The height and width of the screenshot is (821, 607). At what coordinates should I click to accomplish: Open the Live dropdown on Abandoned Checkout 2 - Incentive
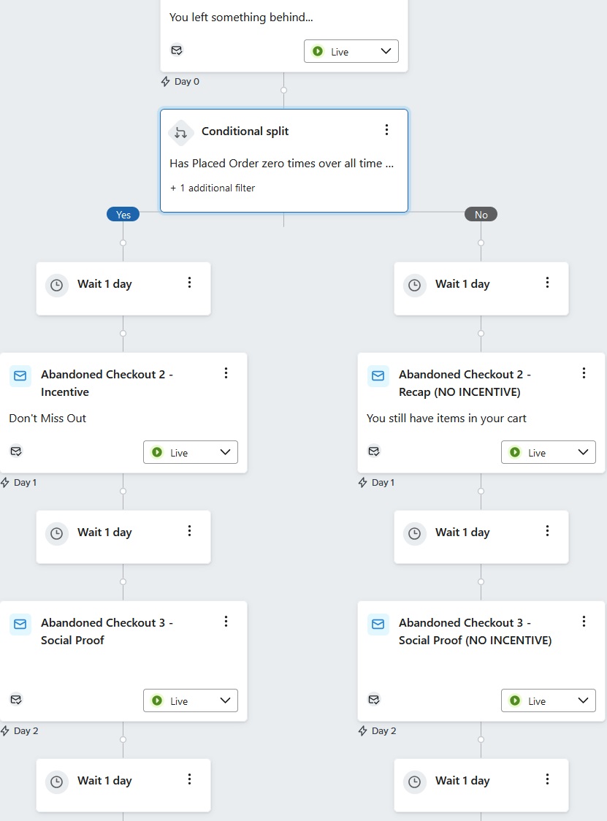pyautogui.click(x=190, y=452)
